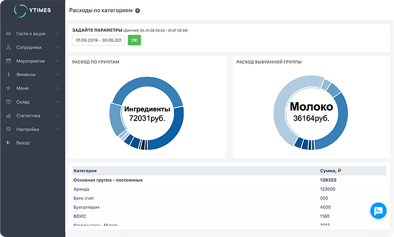The width and height of the screenshot is (394, 237).
Task: Click the Гости и акции sidebar icon
Action: 8,34
